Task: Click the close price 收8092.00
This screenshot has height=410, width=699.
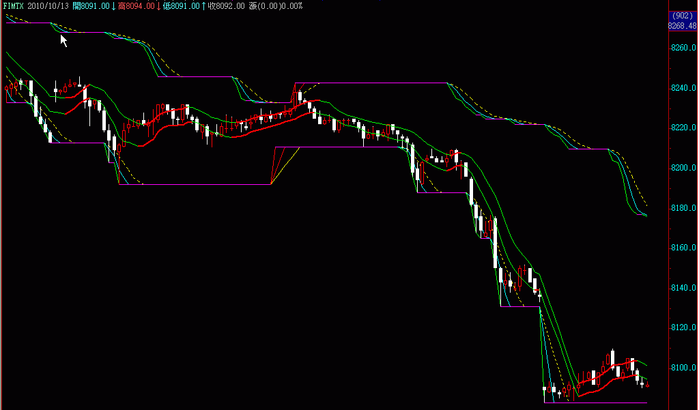Action: tap(227, 6)
